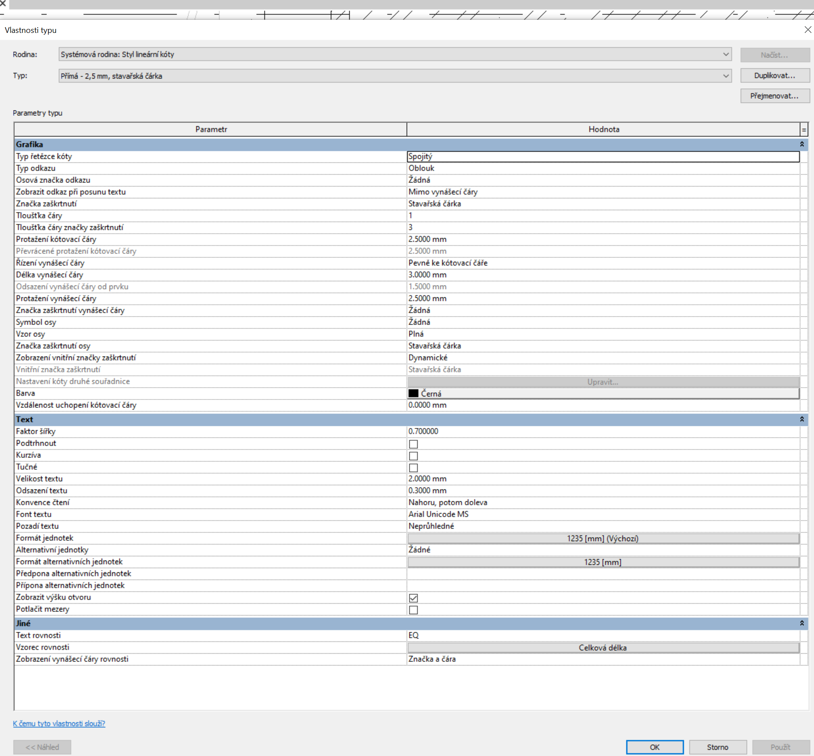The height and width of the screenshot is (756, 814).
Task: Collapse the Grafika section chevron
Action: click(x=802, y=144)
